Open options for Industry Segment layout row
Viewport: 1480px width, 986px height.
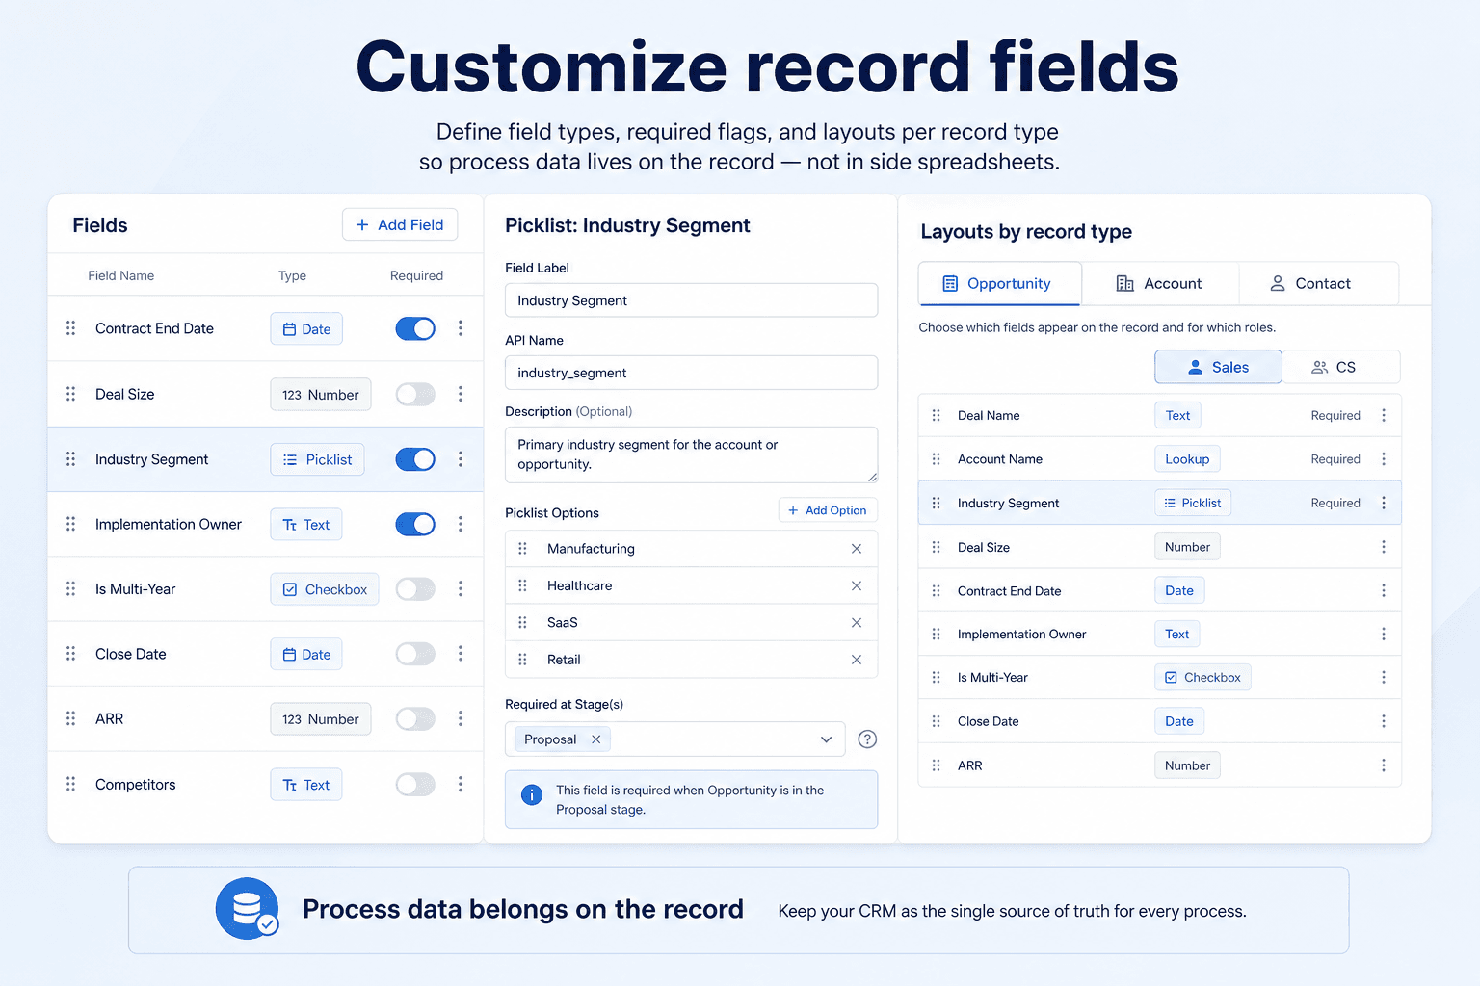pyautogui.click(x=1384, y=503)
